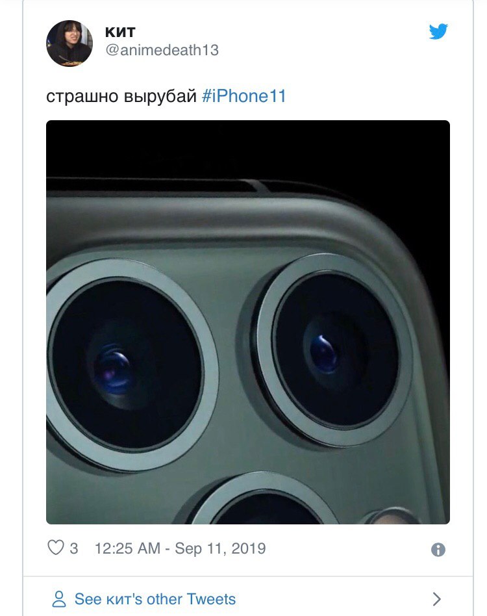The width and height of the screenshot is (487, 616).
Task: Open the @animedeath13 handle
Action: pos(162,50)
